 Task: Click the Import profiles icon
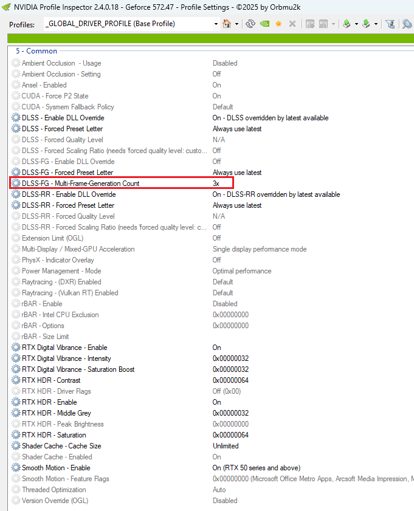tap(367, 24)
